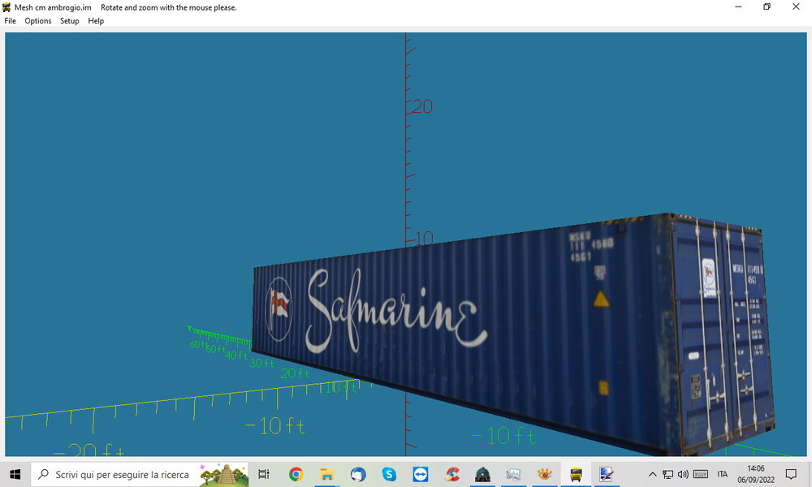Open CCleaner from the taskbar
This screenshot has width=812, height=487.
tap(451, 474)
